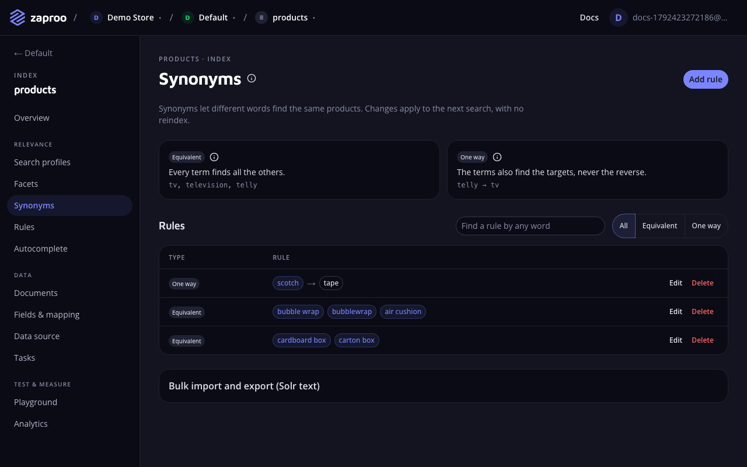Go back using the ← Default link
Screen dimensions: 747x467
(33, 53)
